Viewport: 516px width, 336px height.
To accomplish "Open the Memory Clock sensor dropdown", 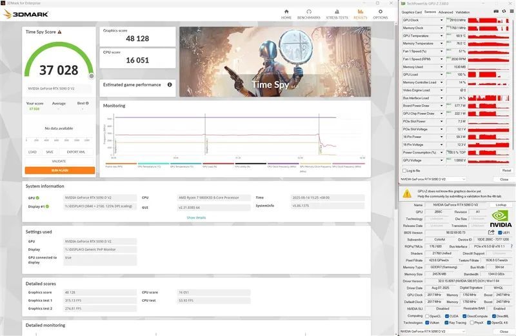I will click(441, 28).
